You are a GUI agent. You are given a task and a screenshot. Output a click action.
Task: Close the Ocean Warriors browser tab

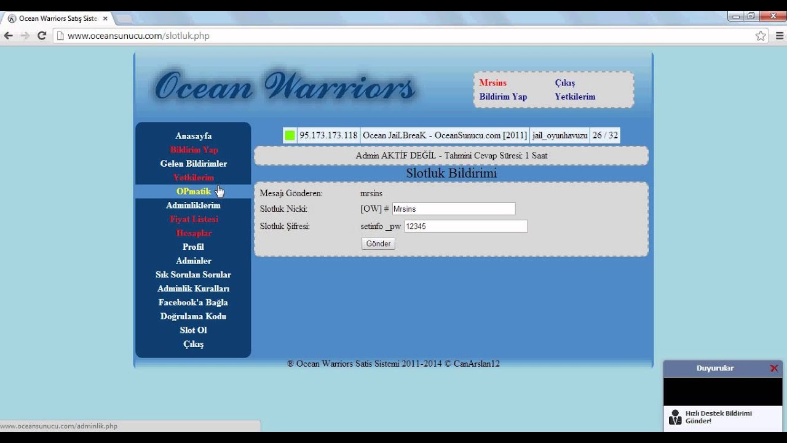pos(105,18)
